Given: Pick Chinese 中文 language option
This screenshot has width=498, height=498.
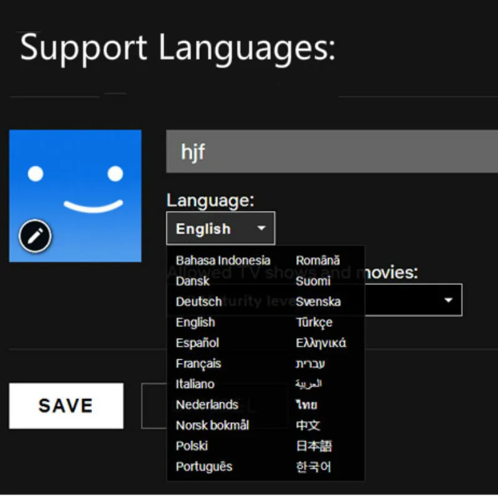Looking at the screenshot, I should [308, 426].
